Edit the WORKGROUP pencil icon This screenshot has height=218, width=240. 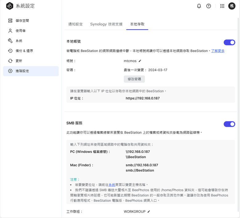click(x=149, y=212)
